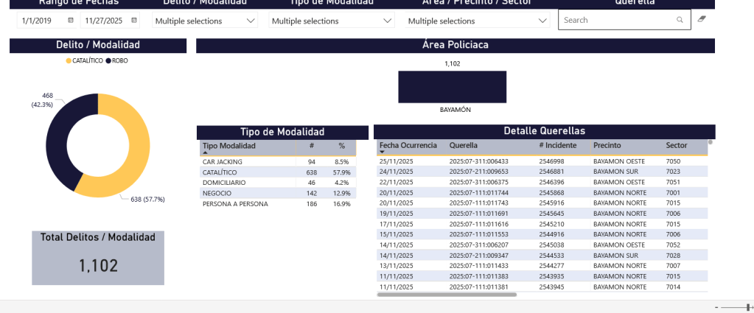
Task: Toggle the ROBO legend marker
Action: (108, 60)
